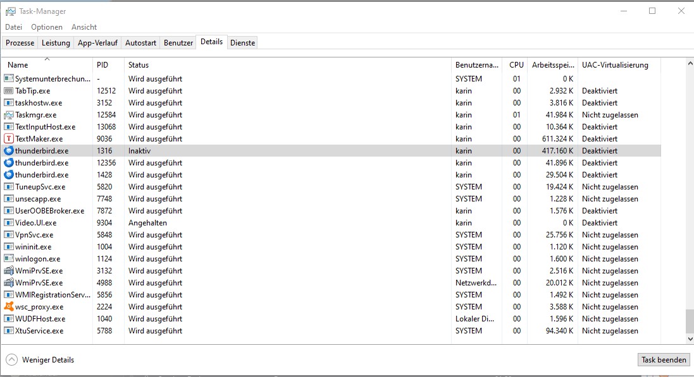This screenshot has width=694, height=377.
Task: Click the Video.UI.exe process icon
Action: (9, 223)
